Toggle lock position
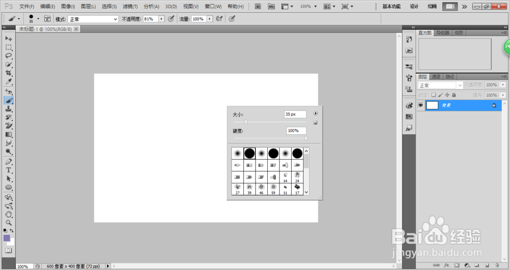The height and width of the screenshot is (270, 510). tap(447, 95)
